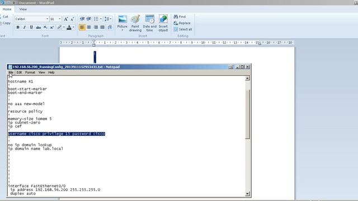This screenshot has width=358, height=201.
Task: Click the 'ip subnet-zero' line
Action: click(24, 123)
